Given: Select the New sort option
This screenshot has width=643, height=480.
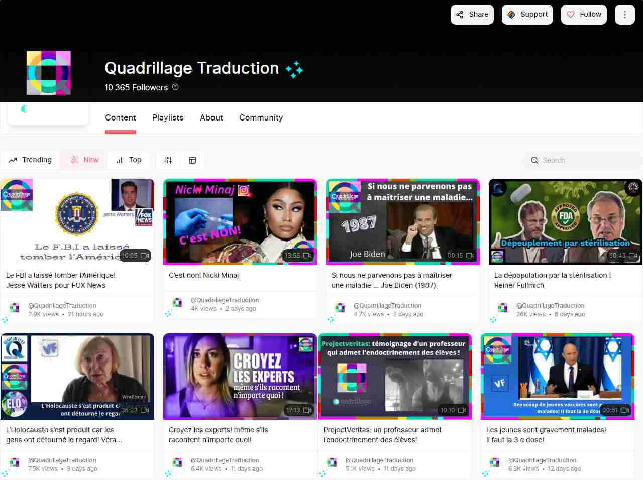Looking at the screenshot, I should [84, 160].
